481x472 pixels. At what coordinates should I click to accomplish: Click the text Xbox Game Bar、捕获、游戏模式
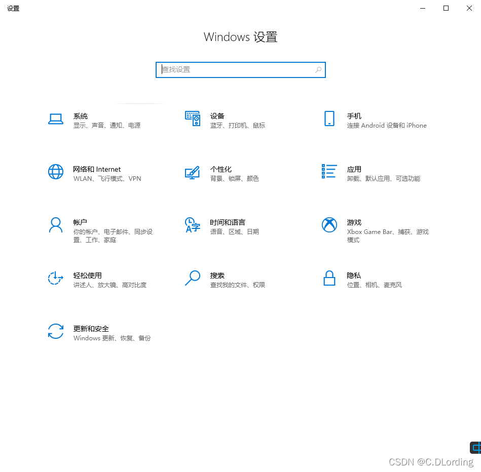click(387, 235)
